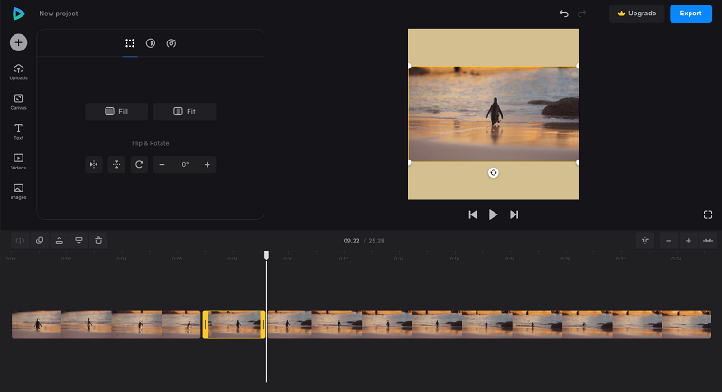Skip to the previous clip
The width and height of the screenshot is (722, 392).
coord(472,214)
